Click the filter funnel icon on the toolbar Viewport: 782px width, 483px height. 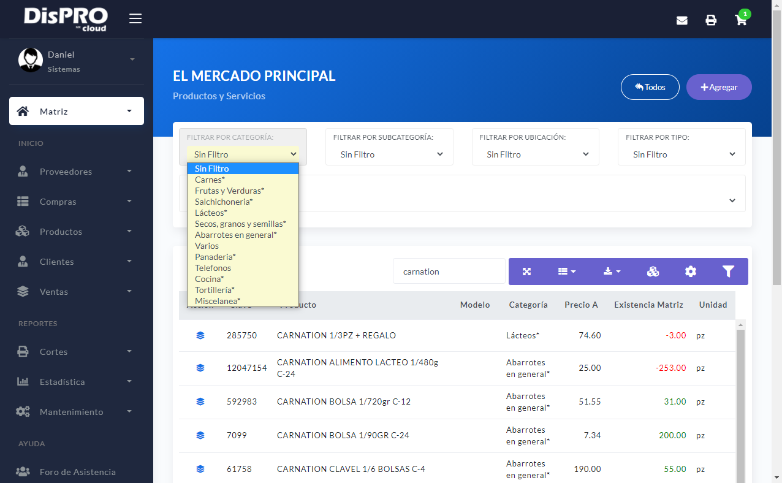tap(728, 270)
